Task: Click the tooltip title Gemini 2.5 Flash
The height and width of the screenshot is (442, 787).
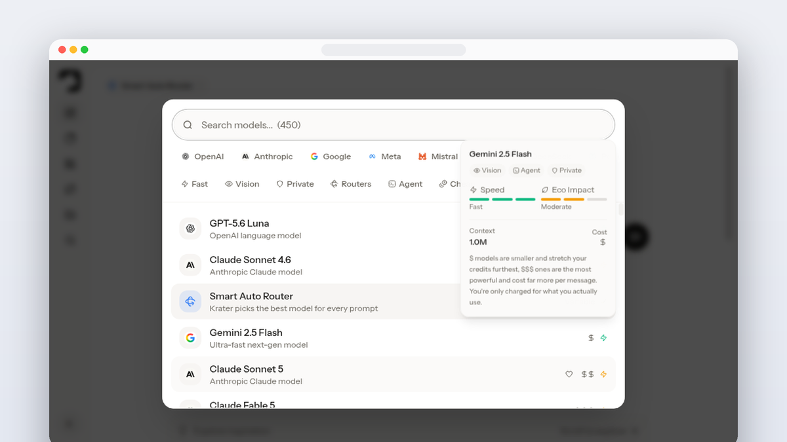Action: coord(500,154)
